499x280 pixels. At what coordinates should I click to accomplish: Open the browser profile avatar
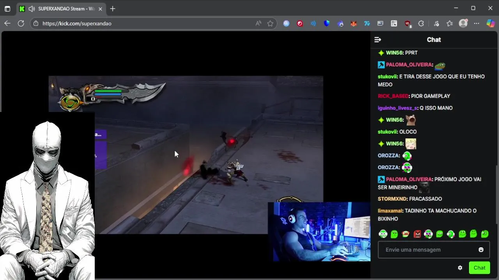[x=463, y=23]
